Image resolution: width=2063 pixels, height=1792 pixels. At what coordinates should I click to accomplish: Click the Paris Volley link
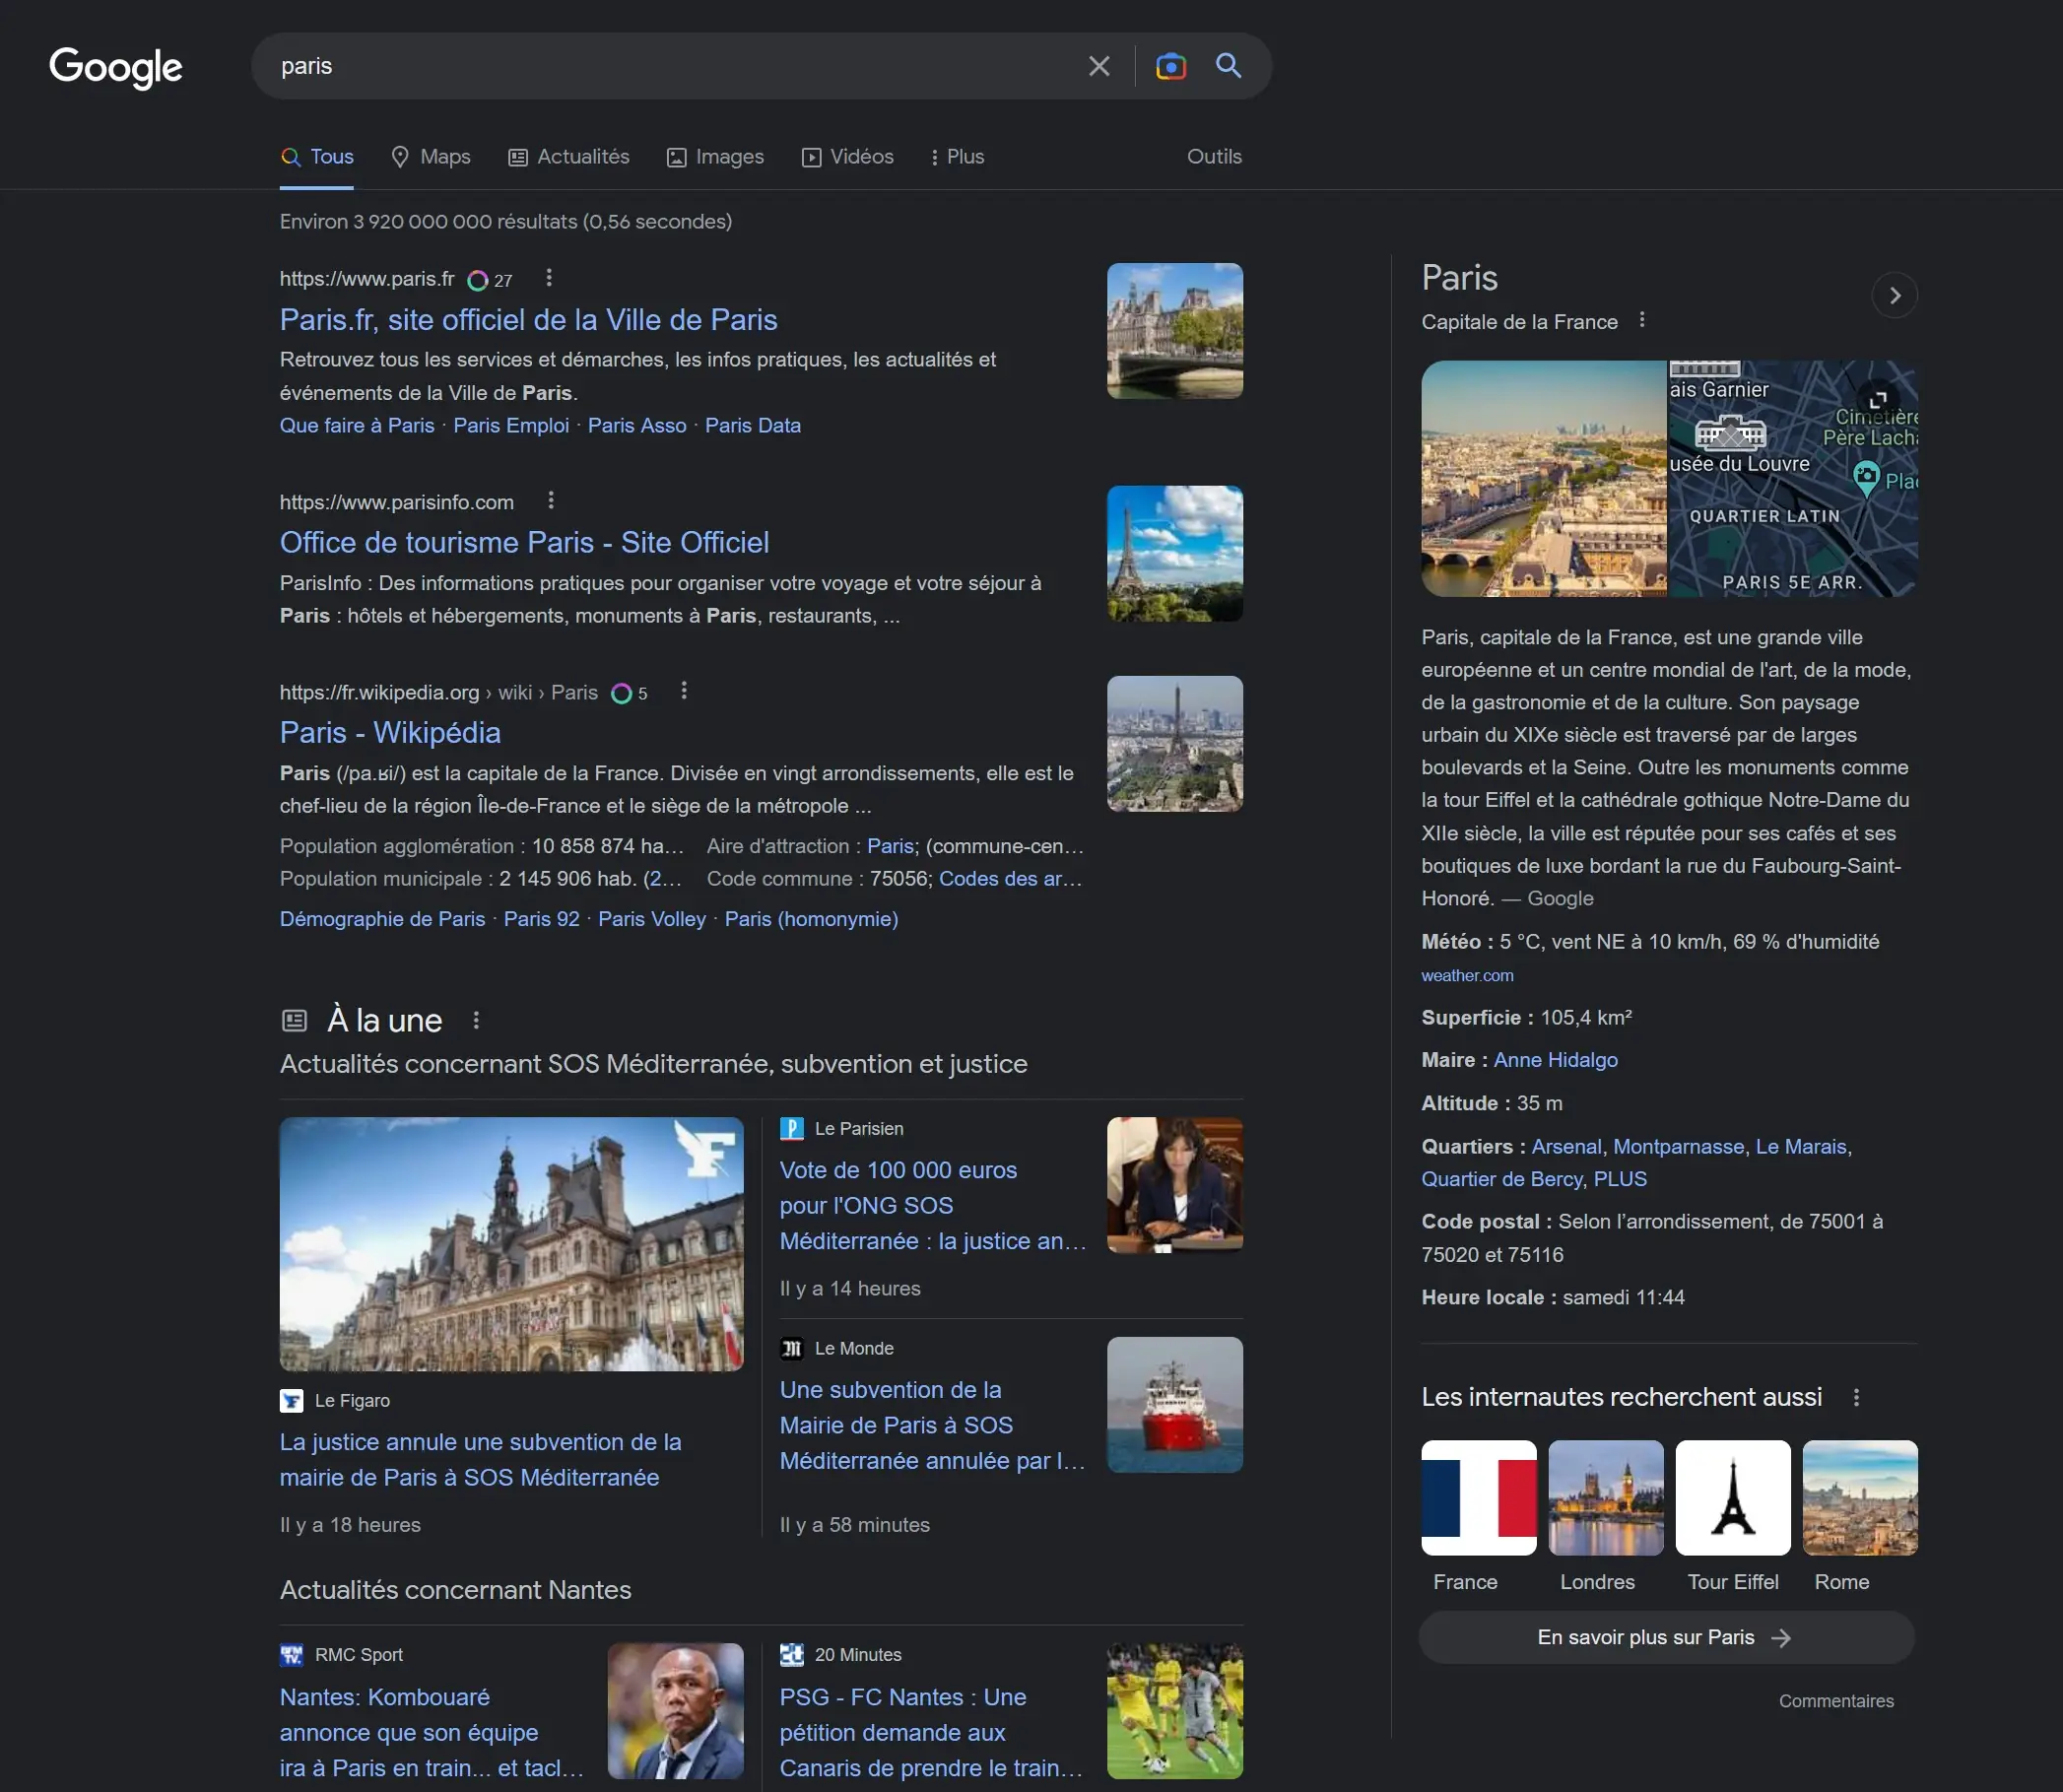(652, 919)
